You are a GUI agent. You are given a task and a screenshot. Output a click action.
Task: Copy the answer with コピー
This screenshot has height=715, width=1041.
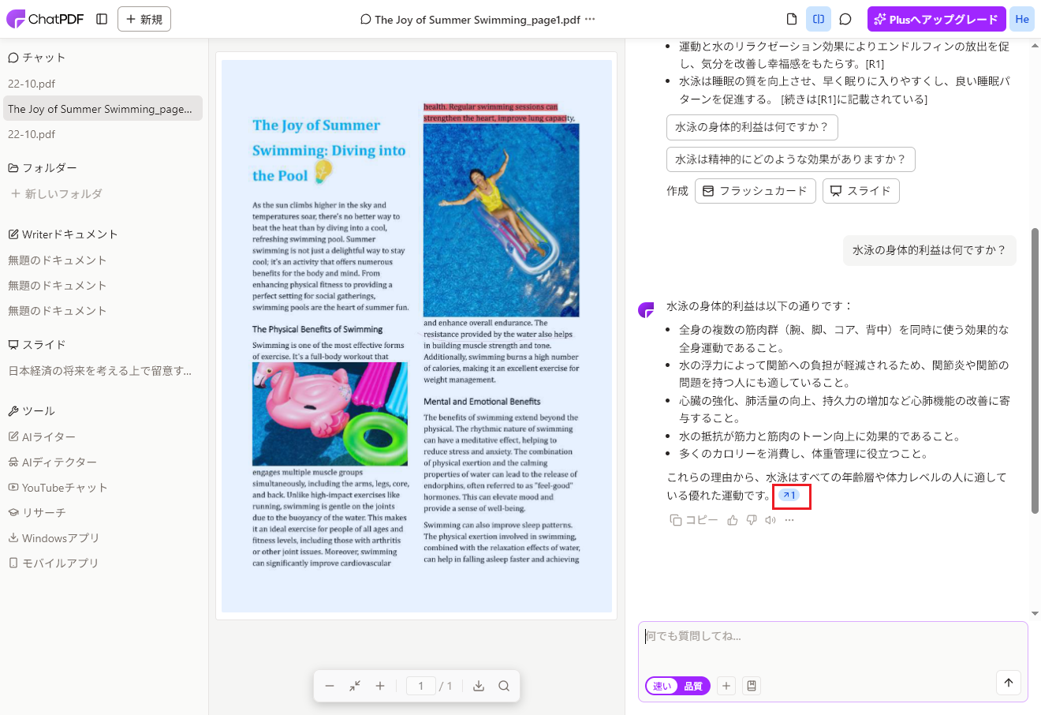(x=694, y=520)
